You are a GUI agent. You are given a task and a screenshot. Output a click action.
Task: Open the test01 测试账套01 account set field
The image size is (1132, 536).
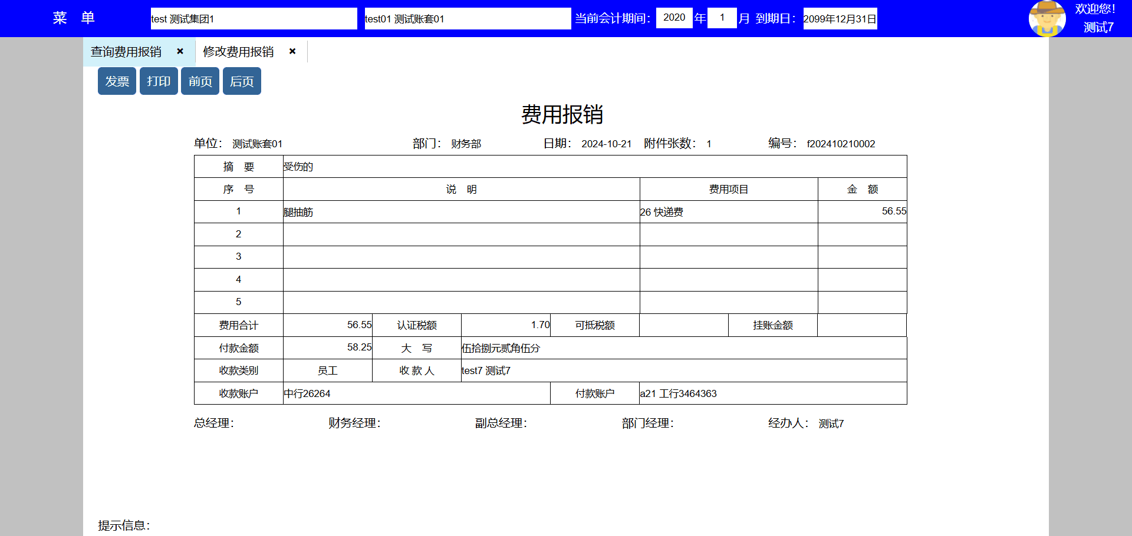[x=467, y=19]
